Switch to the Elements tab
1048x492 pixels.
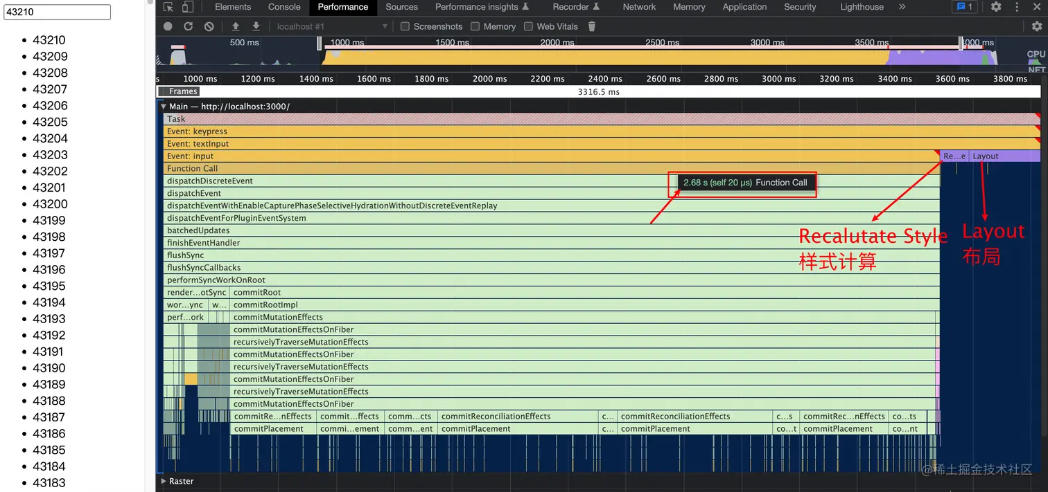(233, 7)
